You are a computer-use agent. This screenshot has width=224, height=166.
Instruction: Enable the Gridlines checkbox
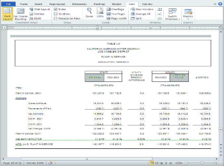coord(56,14)
